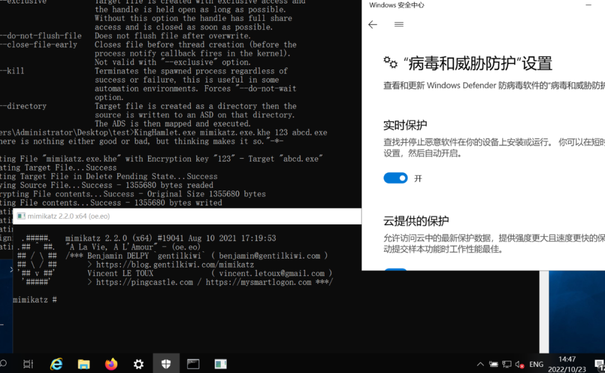This screenshot has width=605, height=373.
Task: Click the --directory option text
Action: coord(23,107)
